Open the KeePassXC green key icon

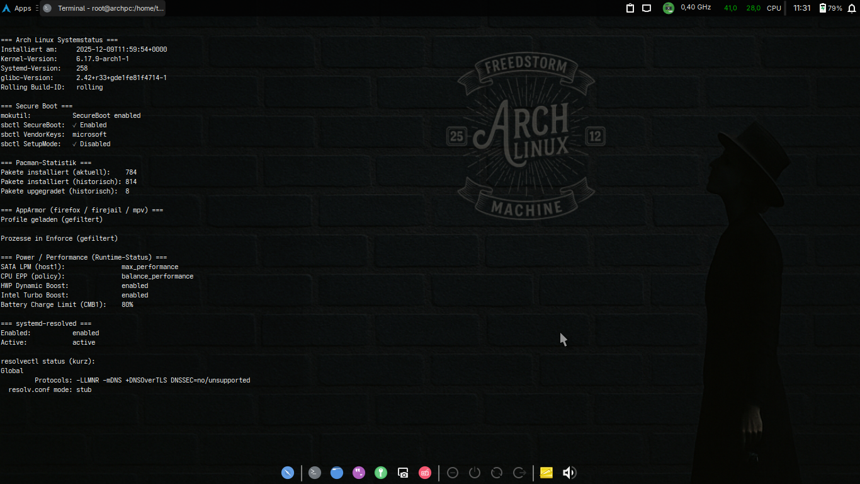click(381, 473)
